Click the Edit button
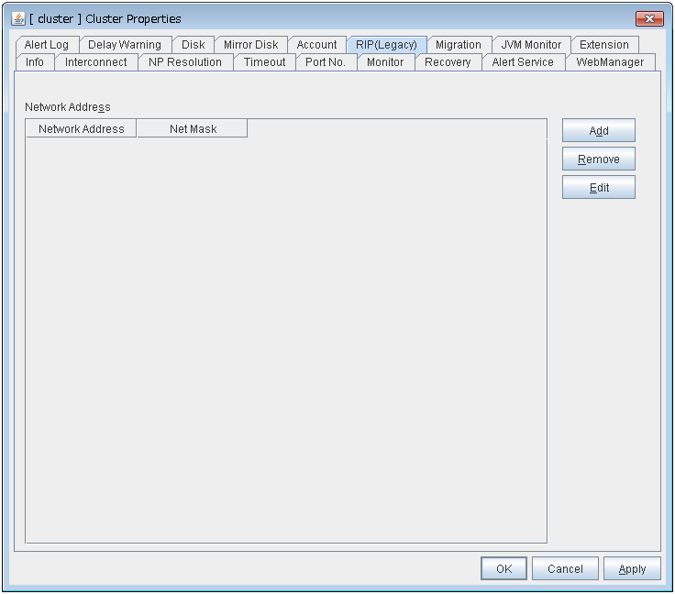Image resolution: width=675 pixels, height=594 pixels. pyautogui.click(x=598, y=188)
